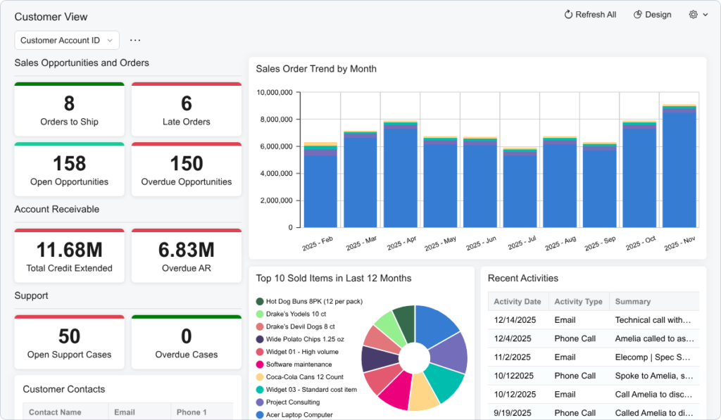Click the Activity Date column header

pos(518,301)
